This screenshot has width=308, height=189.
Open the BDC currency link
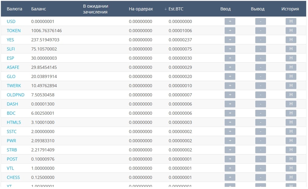(x=11, y=113)
